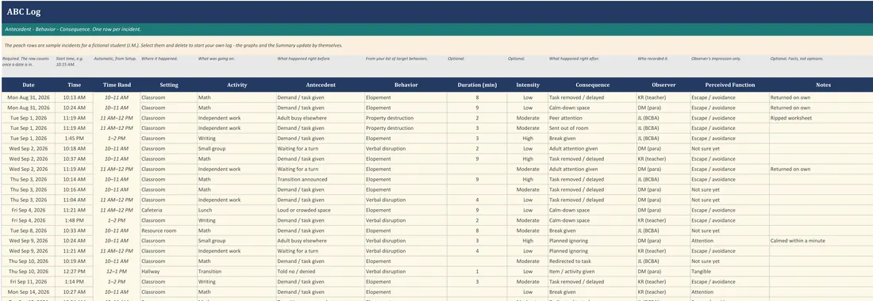Click the 'Sent out of room' consequence cell
This screenshot has width=873, height=301.
point(592,128)
